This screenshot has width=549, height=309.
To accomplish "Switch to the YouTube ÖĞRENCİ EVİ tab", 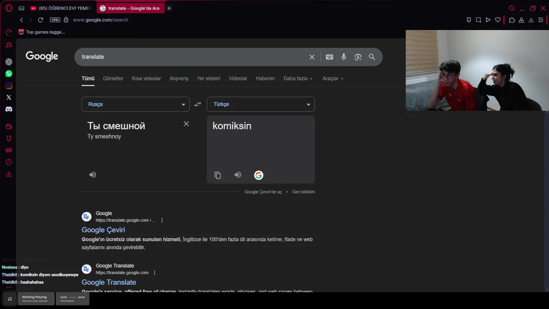I will [x=60, y=8].
